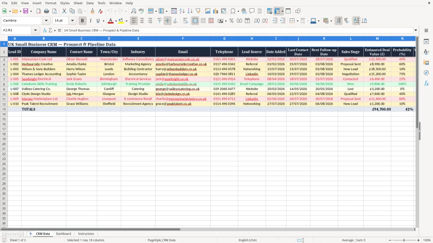Click the AutoFilter funnel icon
Viewport: 433px width, 243px height.
(198, 11)
